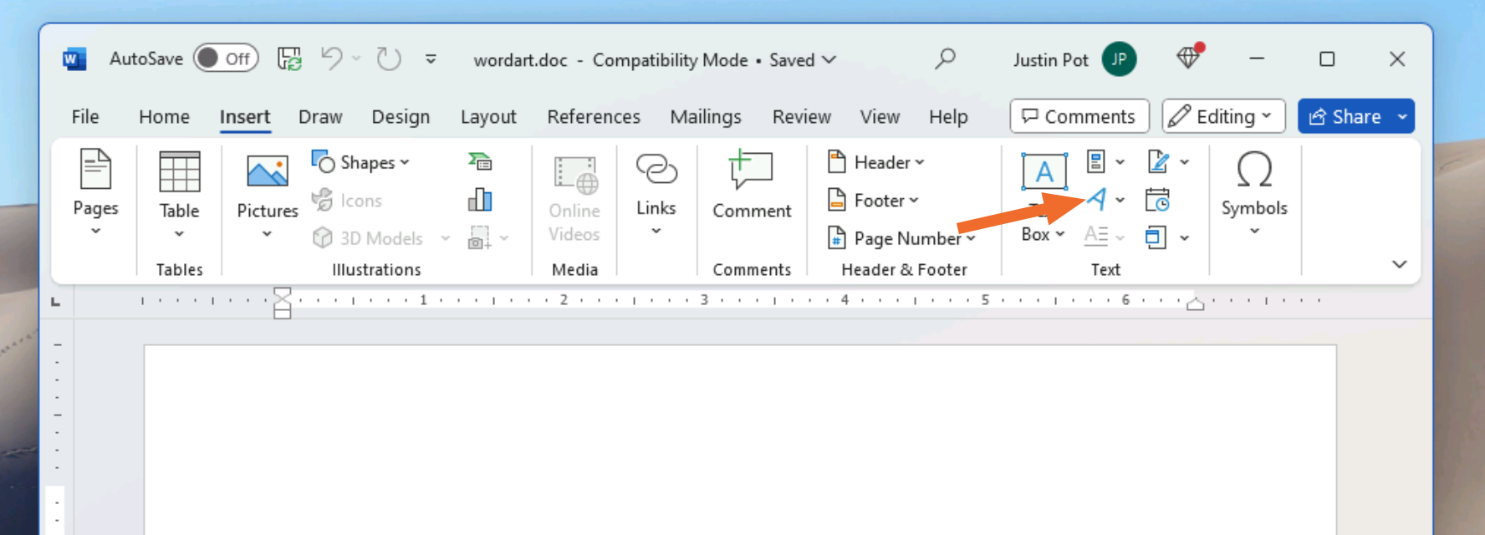1485x535 pixels.
Task: Toggle the AutoSave switch on
Action: point(226,59)
